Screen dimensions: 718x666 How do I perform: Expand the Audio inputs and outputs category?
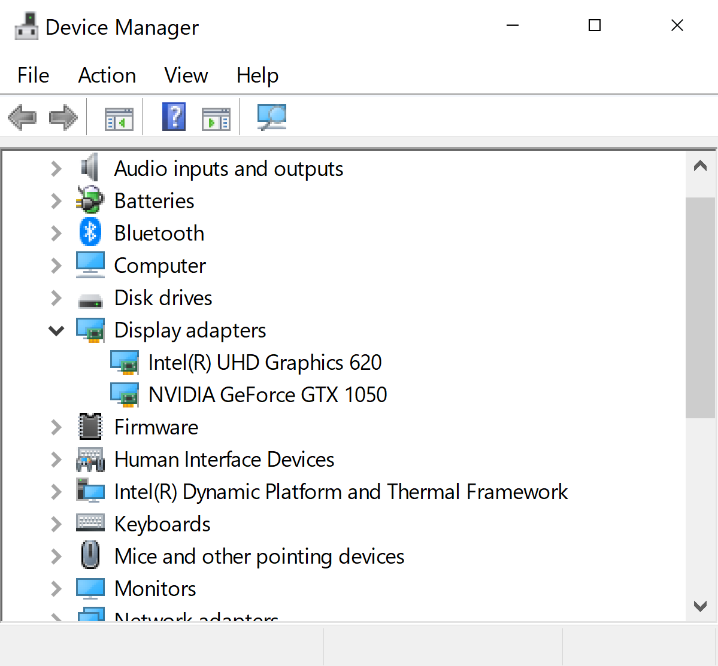[56, 169]
